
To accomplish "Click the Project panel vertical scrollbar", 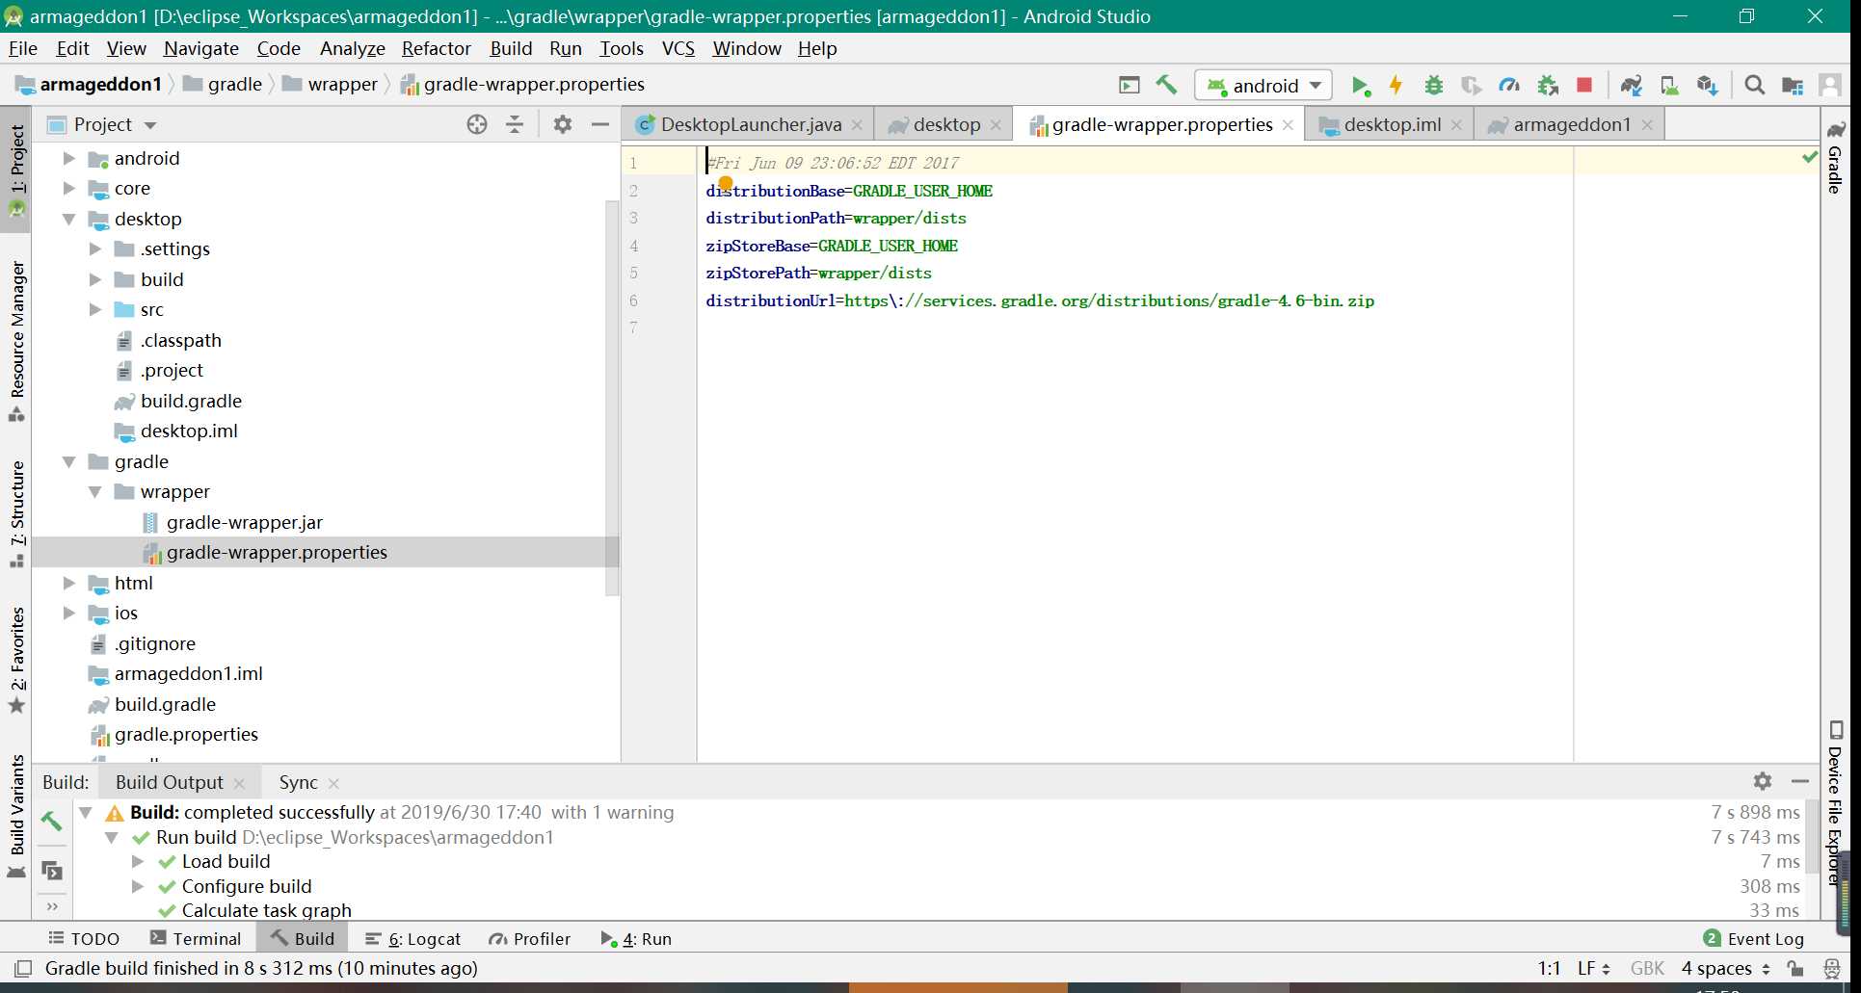I will point(612,397).
